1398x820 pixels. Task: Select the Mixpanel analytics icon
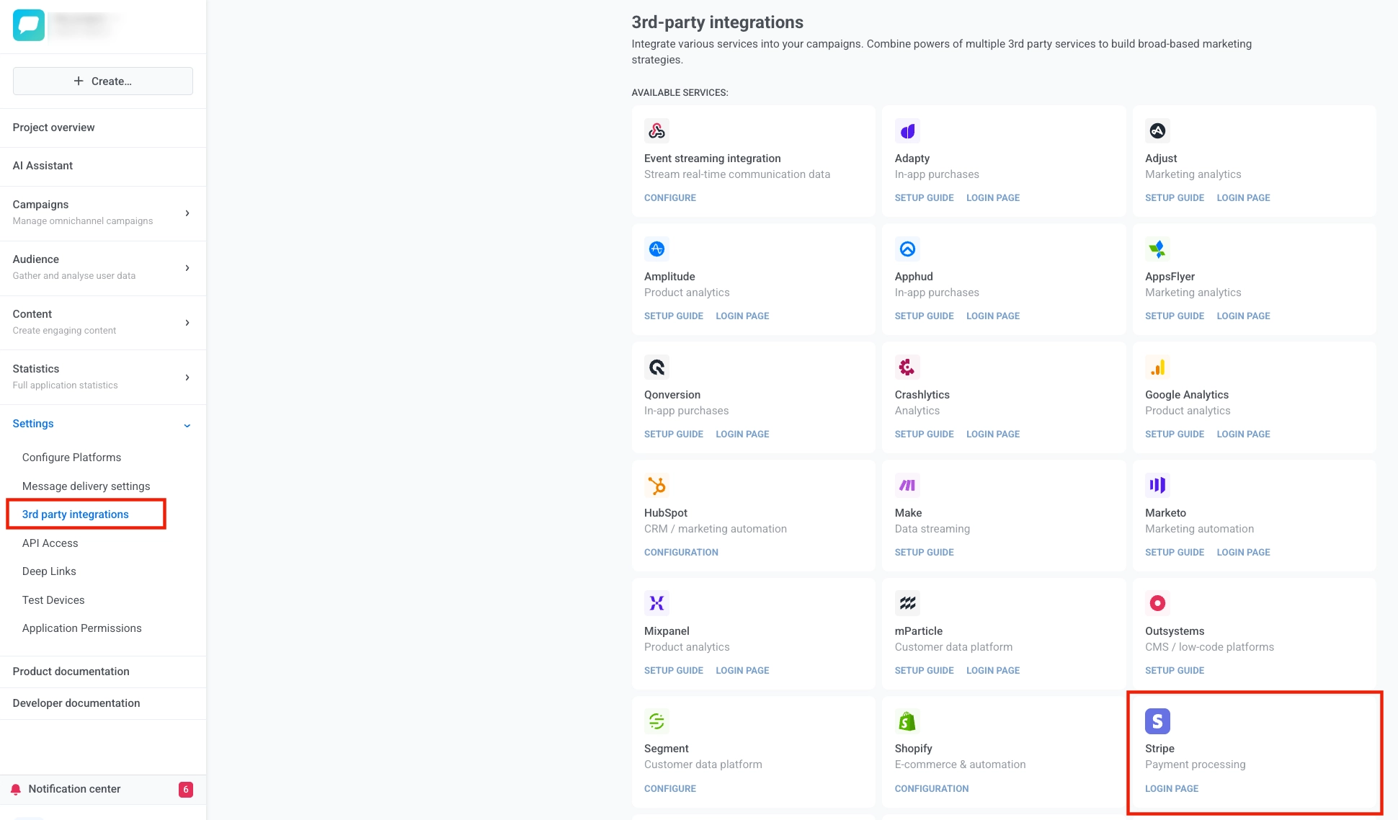[656, 603]
